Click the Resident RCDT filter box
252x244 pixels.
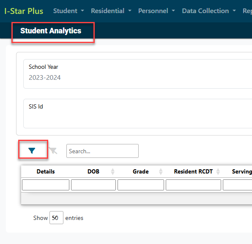[x=193, y=185]
